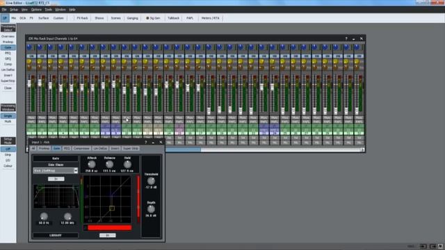Select Lim DeEss in processing sidebar
Screen dimensions: 445x250
coord(8,69)
